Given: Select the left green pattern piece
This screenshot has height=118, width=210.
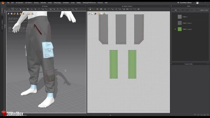Looking at the screenshot, I should tap(114, 64).
